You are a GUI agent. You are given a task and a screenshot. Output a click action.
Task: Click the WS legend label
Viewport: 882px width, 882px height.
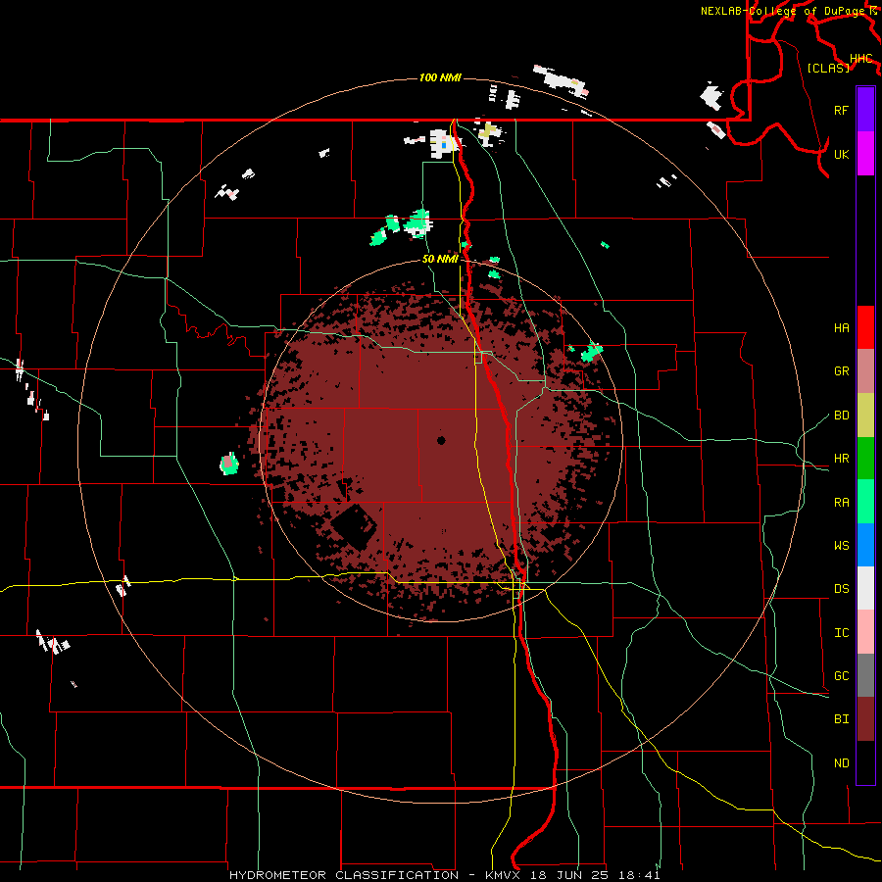[841, 546]
